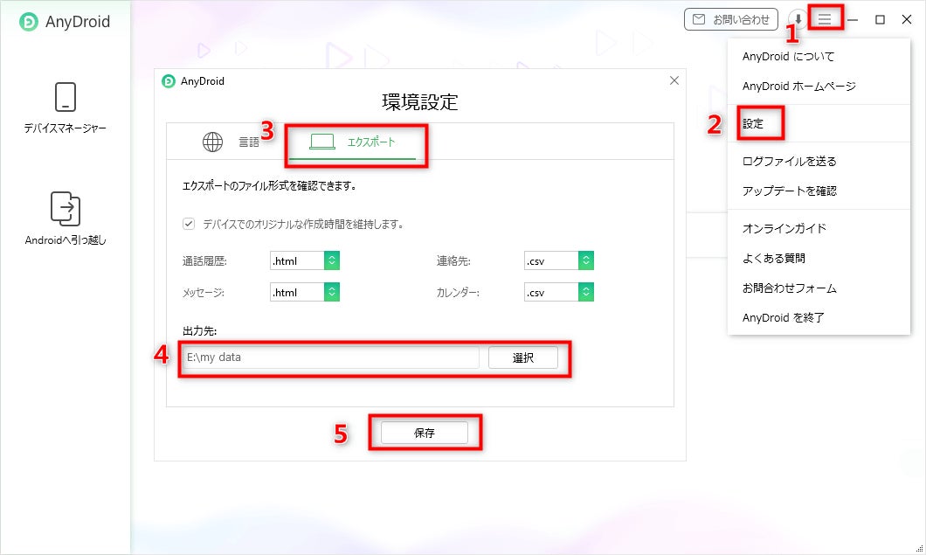
Task: Click 選択 to choose an output folder
Action: coord(523,357)
